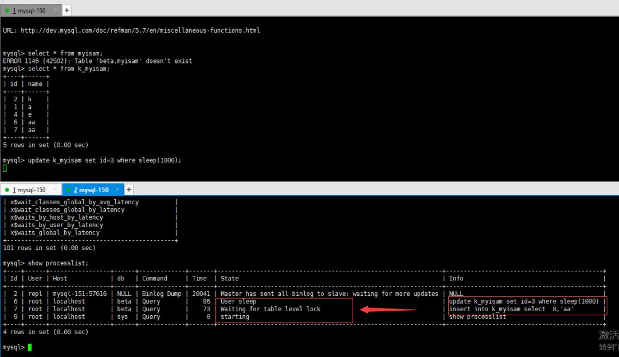
Task: Click the k_myisam row with id 7
Action: pos(26,130)
